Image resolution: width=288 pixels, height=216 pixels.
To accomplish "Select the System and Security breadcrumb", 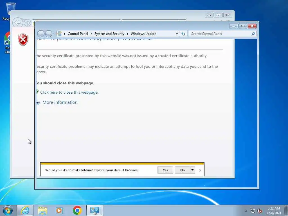I will (109, 34).
